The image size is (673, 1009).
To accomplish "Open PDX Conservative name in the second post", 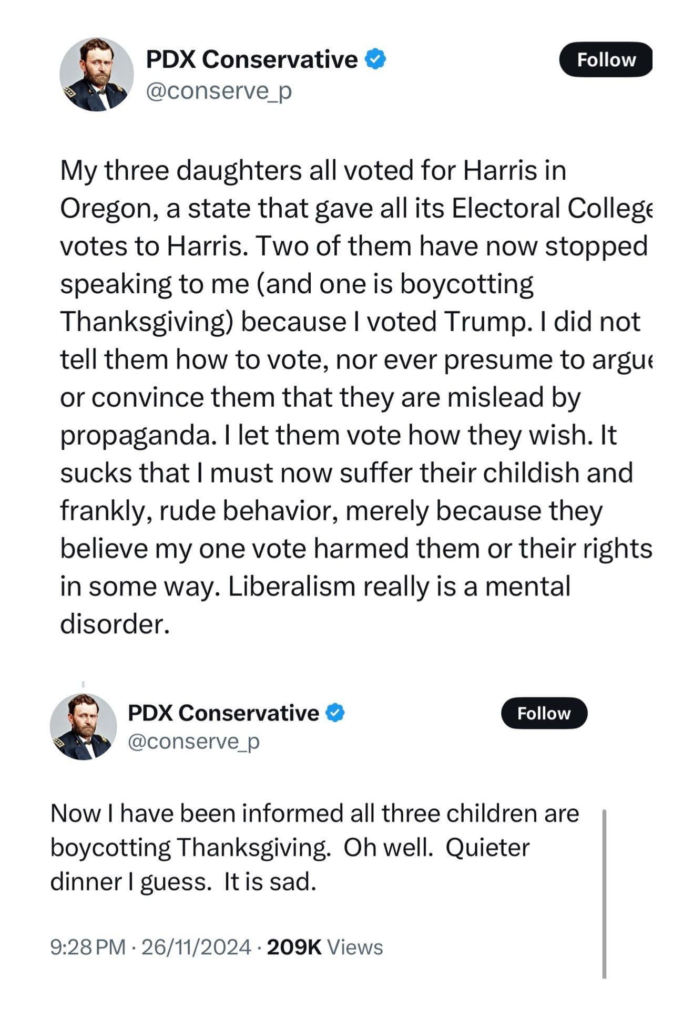I will click(x=223, y=713).
